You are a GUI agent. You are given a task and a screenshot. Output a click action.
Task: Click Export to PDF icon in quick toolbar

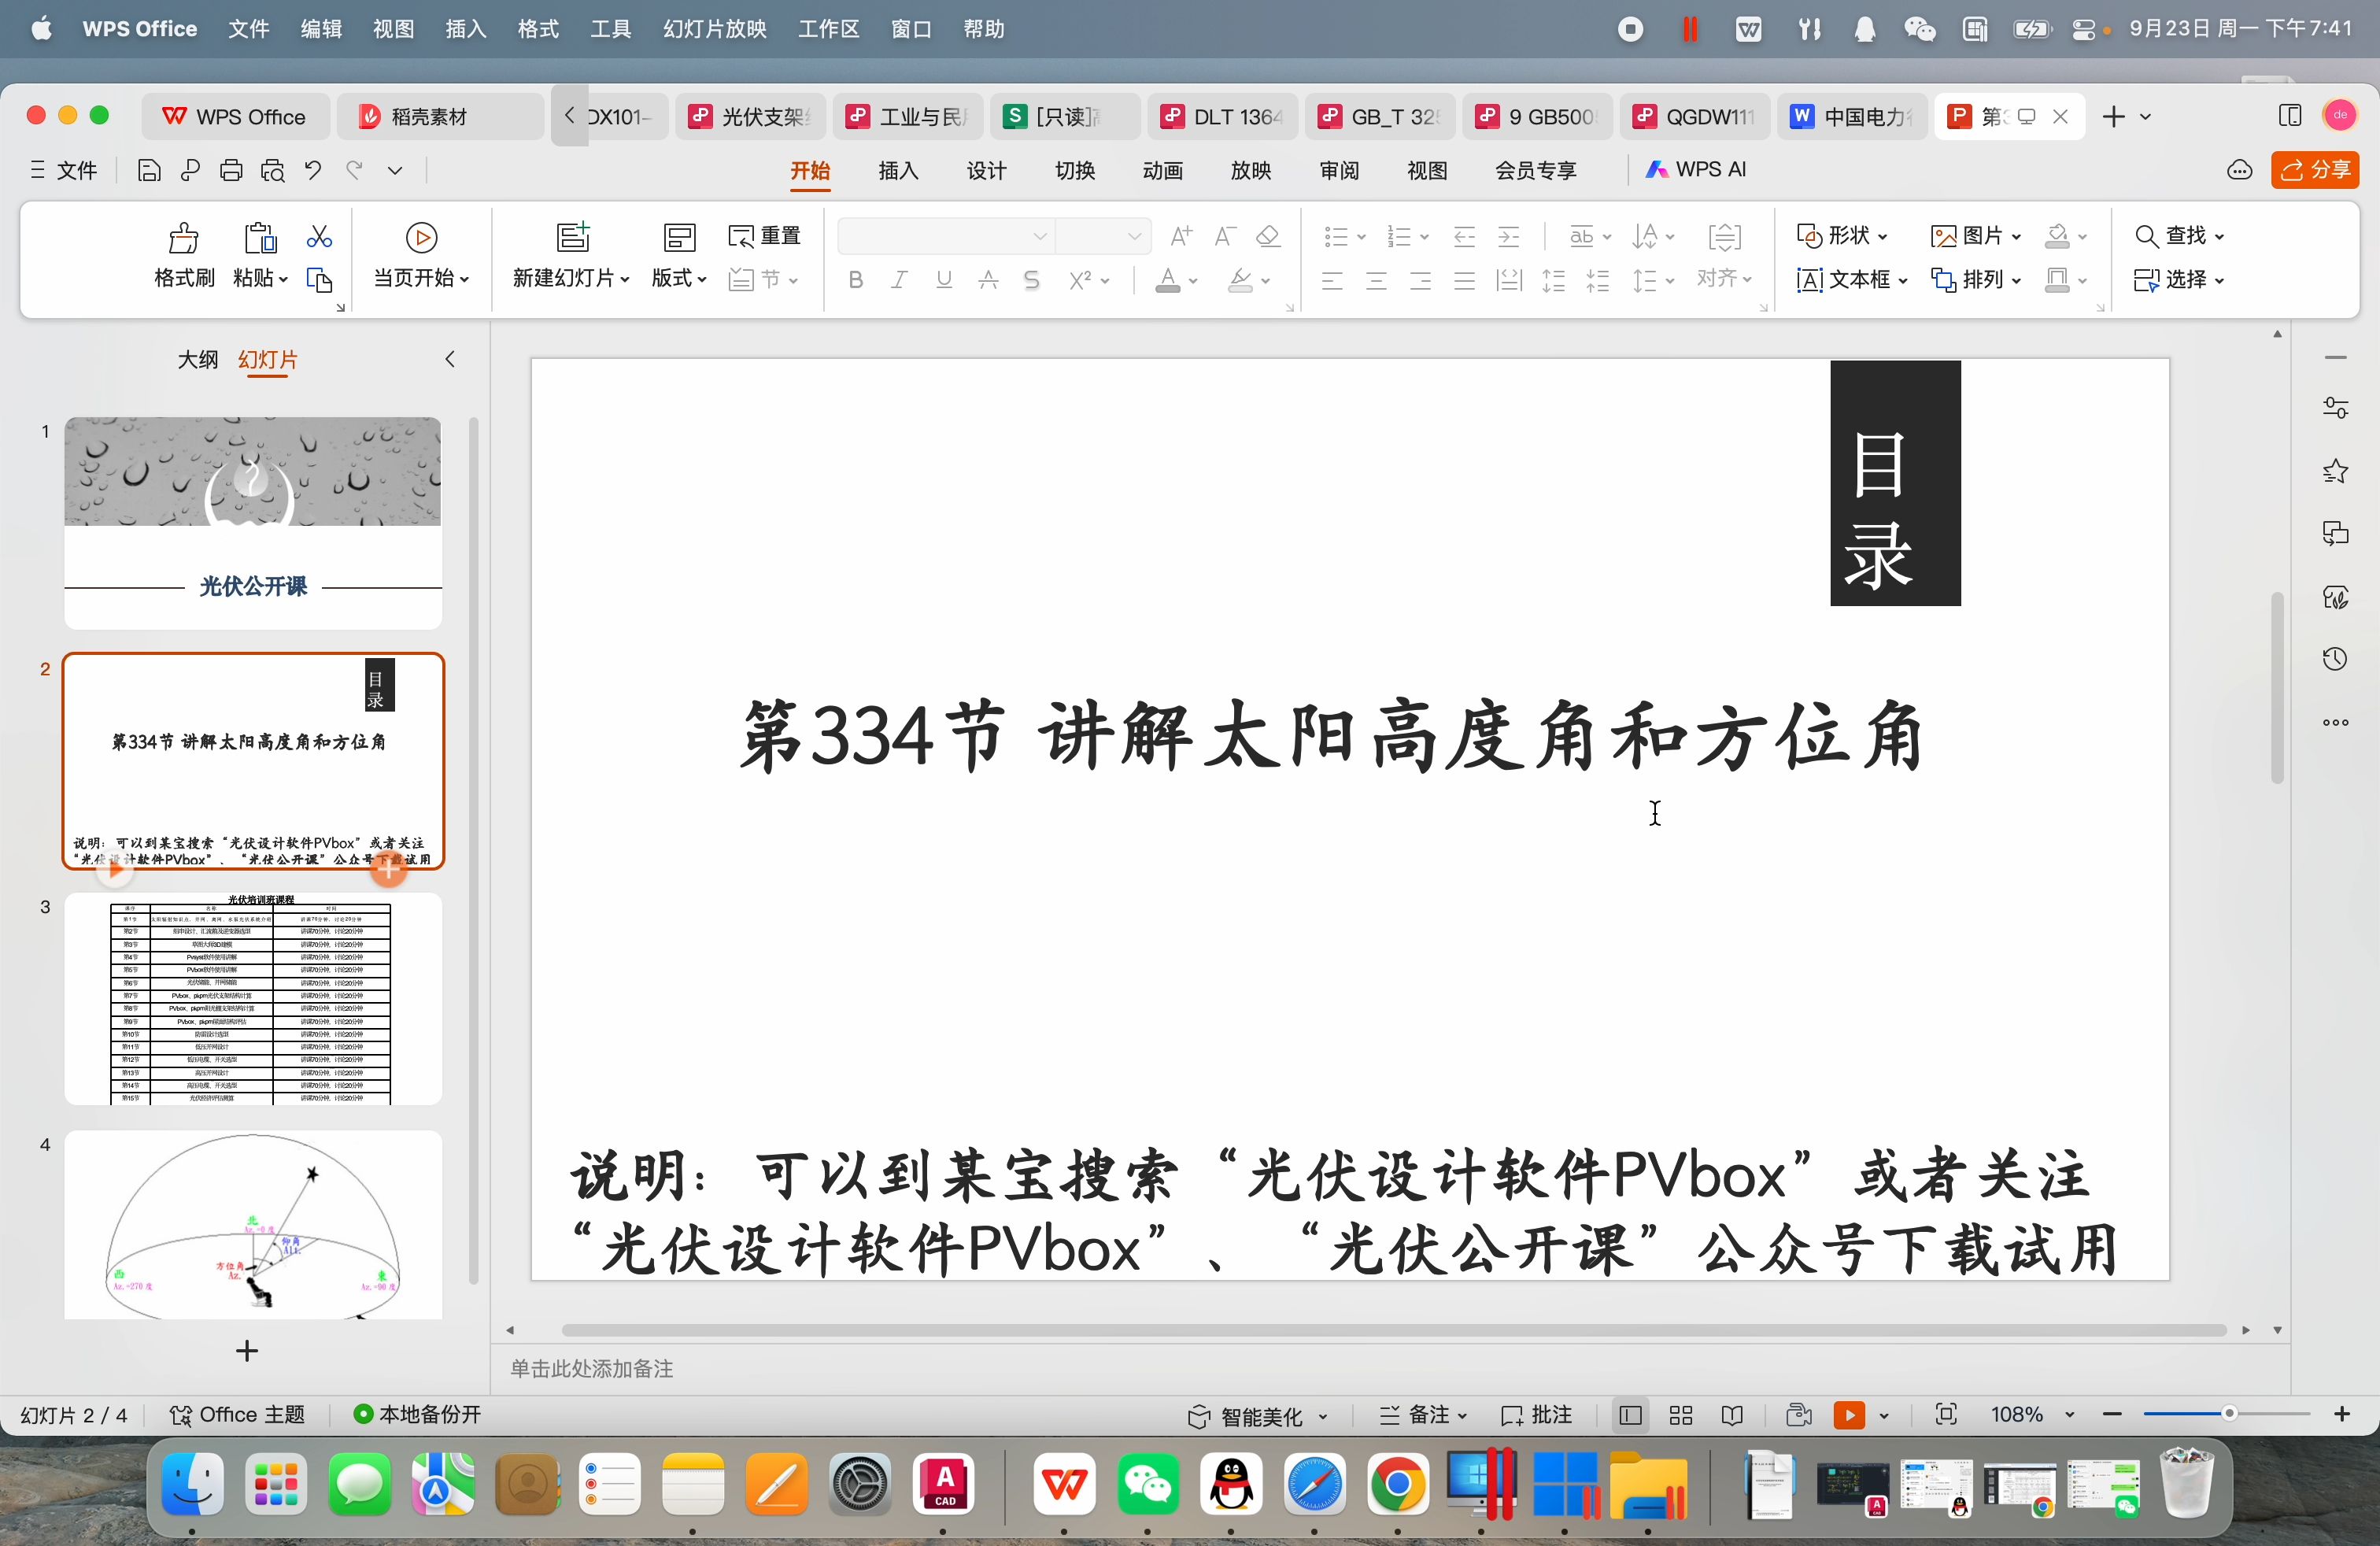pyautogui.click(x=190, y=171)
